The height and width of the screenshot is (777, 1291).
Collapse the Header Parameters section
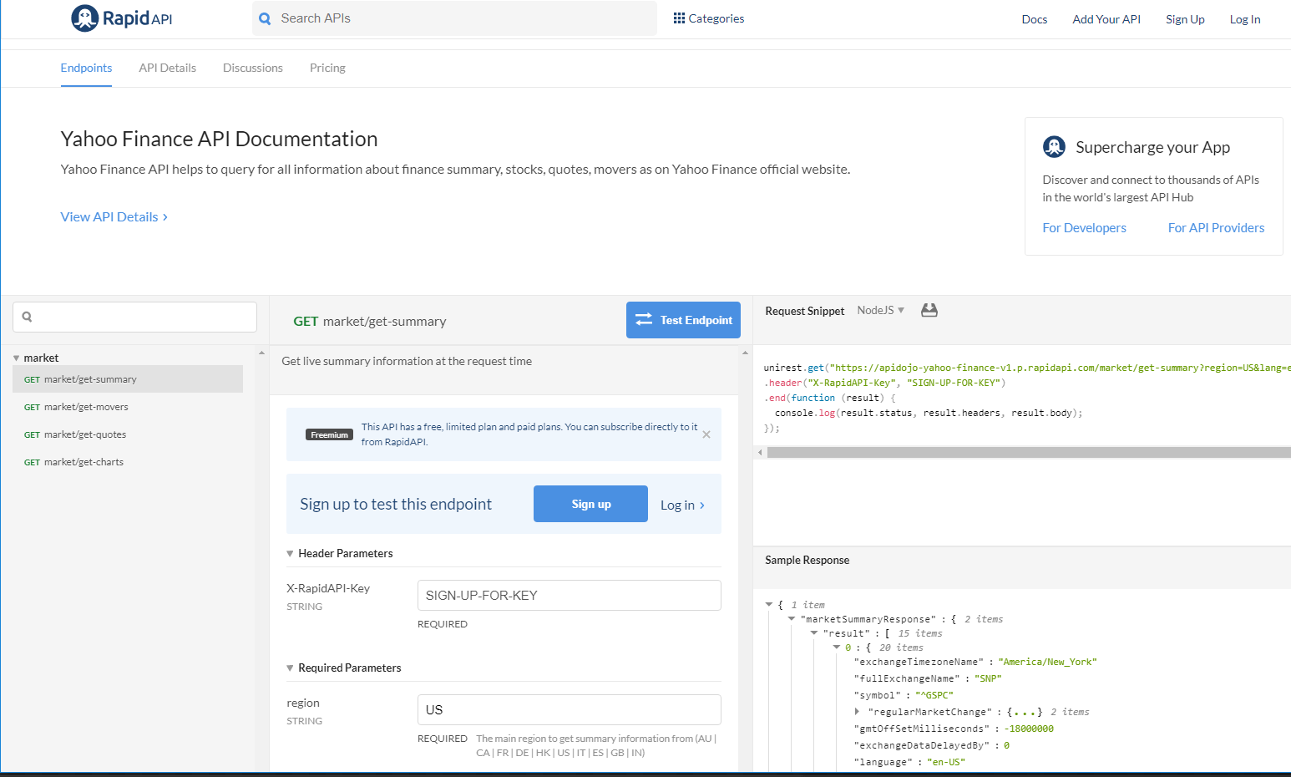tap(290, 553)
